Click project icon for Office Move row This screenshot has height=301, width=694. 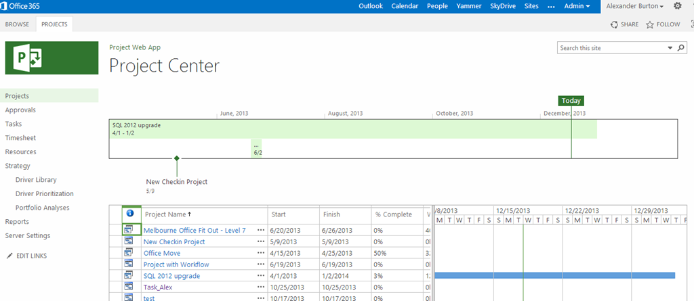129,252
